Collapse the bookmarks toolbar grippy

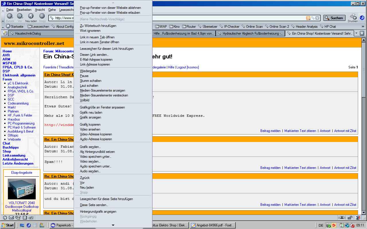[x=3, y=26]
